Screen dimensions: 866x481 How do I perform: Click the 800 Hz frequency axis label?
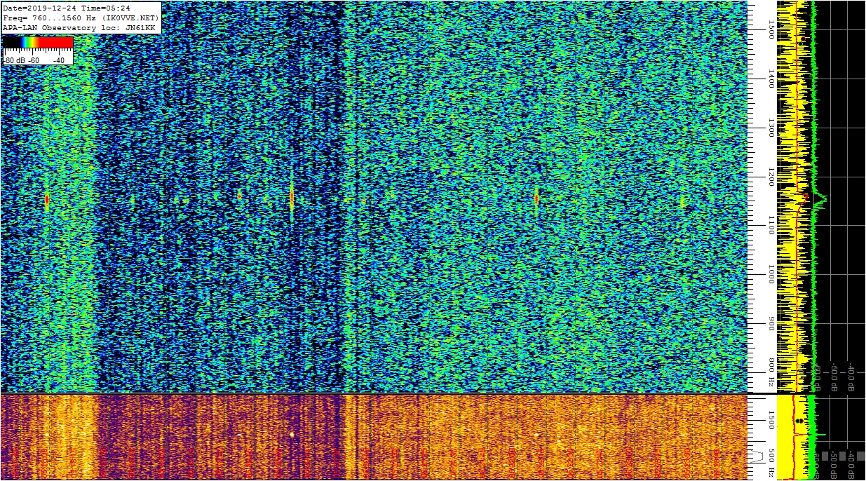click(x=771, y=373)
